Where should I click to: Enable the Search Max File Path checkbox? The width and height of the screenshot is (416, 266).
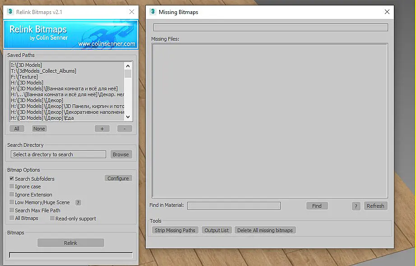[x=12, y=210]
